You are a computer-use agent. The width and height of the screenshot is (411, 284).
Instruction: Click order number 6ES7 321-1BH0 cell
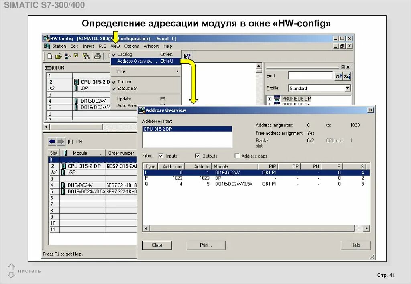121,185
